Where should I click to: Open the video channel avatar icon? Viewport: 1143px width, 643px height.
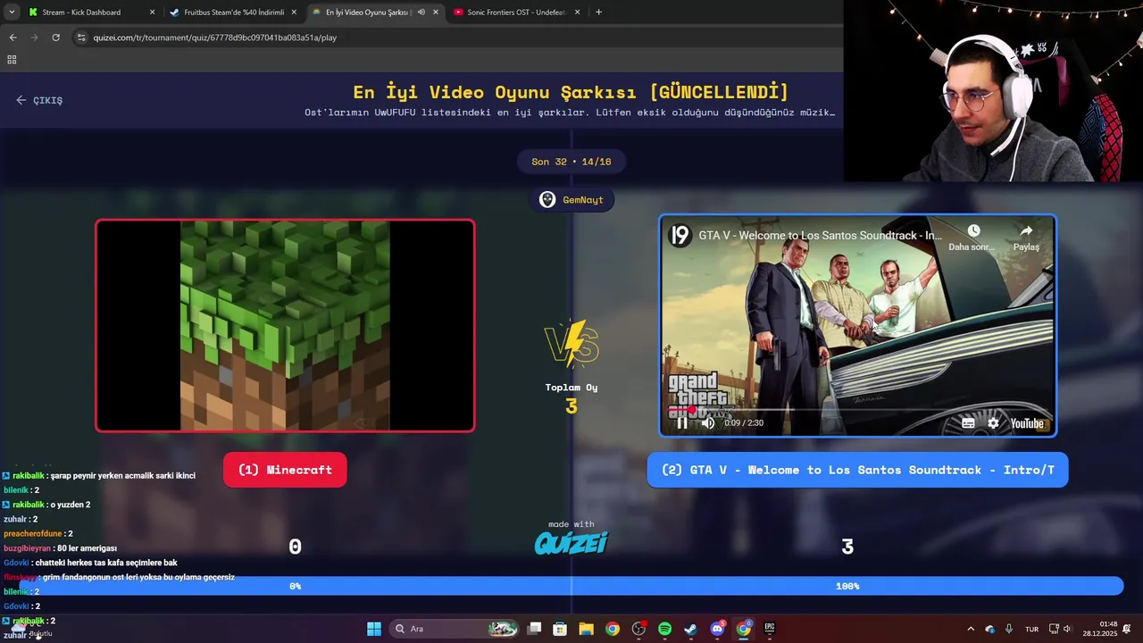coord(680,236)
